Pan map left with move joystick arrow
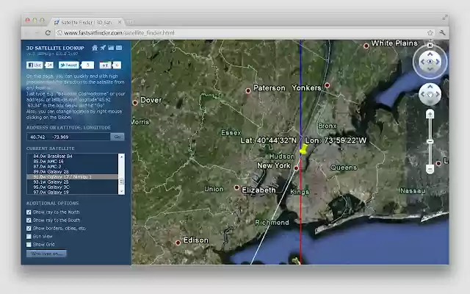470x294 pixels. 423,94
